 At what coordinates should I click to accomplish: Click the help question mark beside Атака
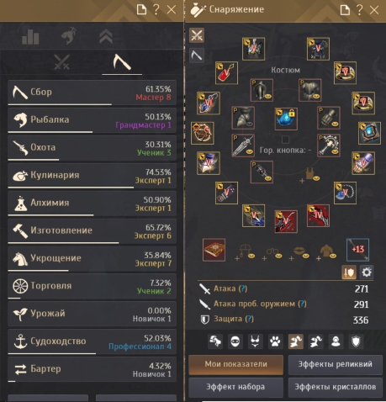coord(243,288)
